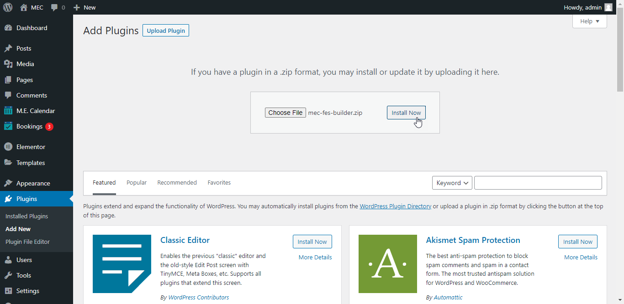Click the Howdy, admin account link
This screenshot has height=304, width=624.
(588, 7)
